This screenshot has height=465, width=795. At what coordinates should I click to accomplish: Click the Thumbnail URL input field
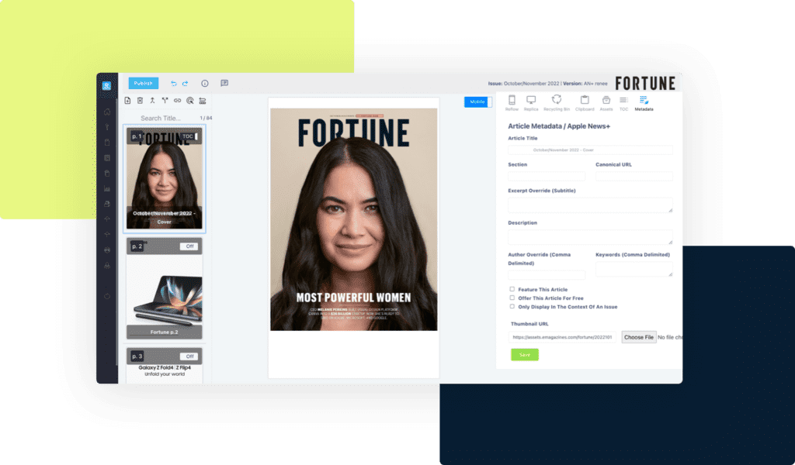[x=563, y=337]
